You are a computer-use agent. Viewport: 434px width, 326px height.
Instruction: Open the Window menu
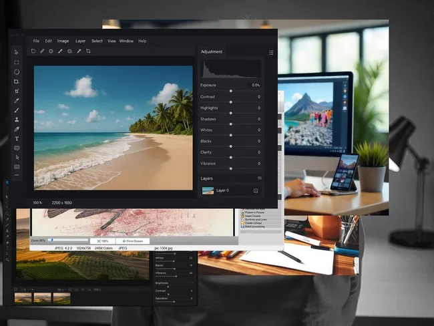126,41
